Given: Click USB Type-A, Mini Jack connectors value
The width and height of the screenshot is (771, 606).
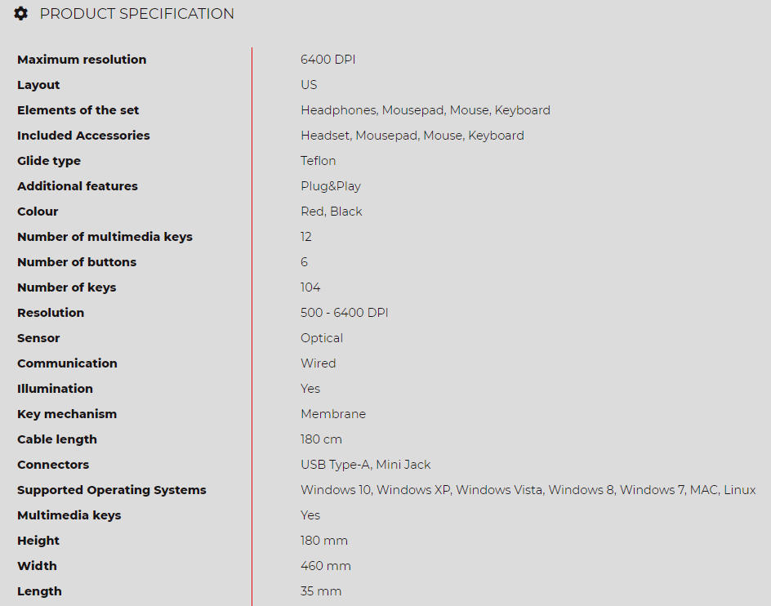Looking at the screenshot, I should 365,465.
